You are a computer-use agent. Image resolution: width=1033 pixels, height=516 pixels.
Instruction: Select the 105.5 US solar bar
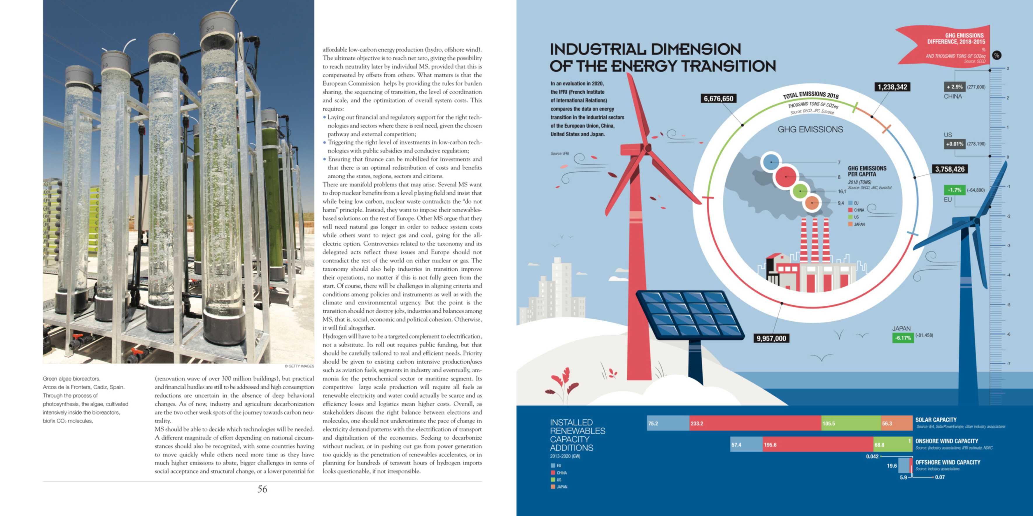(x=851, y=423)
